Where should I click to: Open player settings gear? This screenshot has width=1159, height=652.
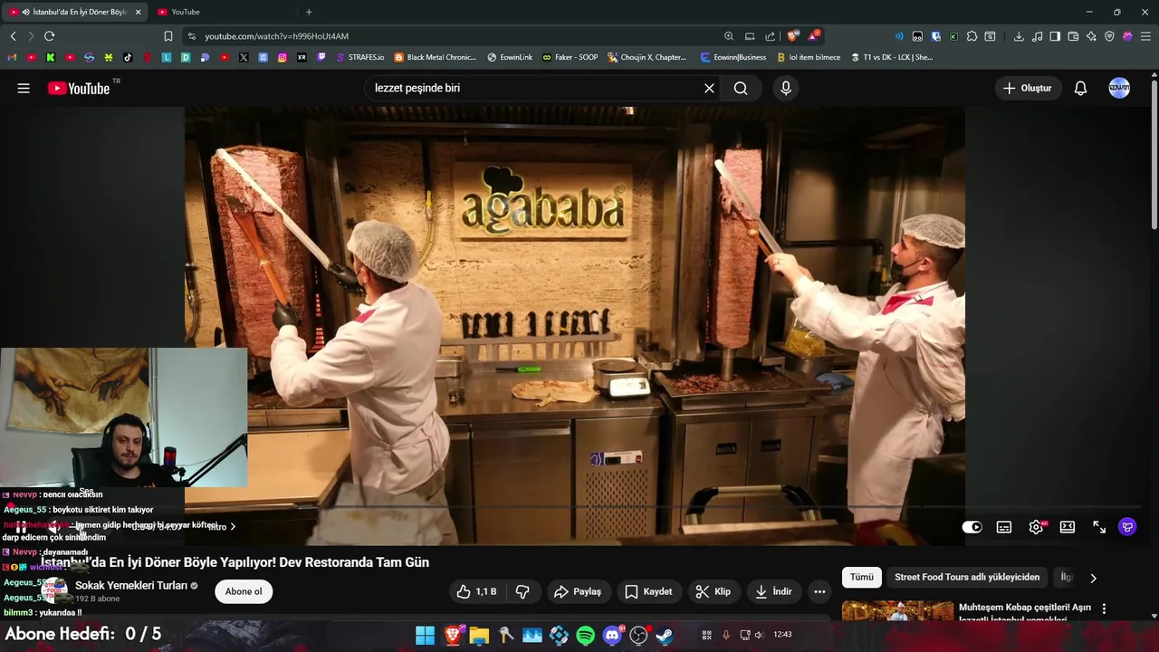click(x=1036, y=527)
